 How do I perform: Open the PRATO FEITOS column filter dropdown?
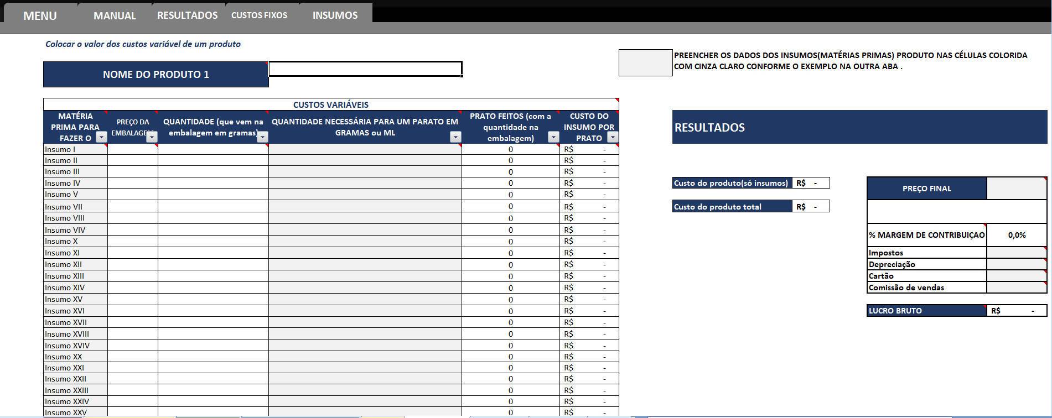(553, 138)
